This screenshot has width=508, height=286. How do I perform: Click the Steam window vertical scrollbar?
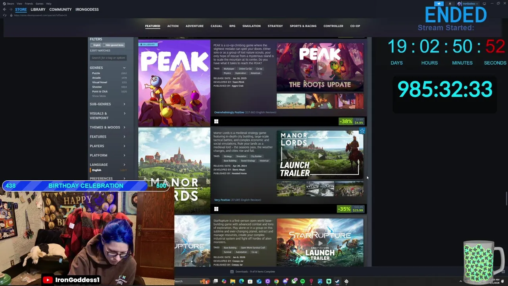[x=506, y=199]
